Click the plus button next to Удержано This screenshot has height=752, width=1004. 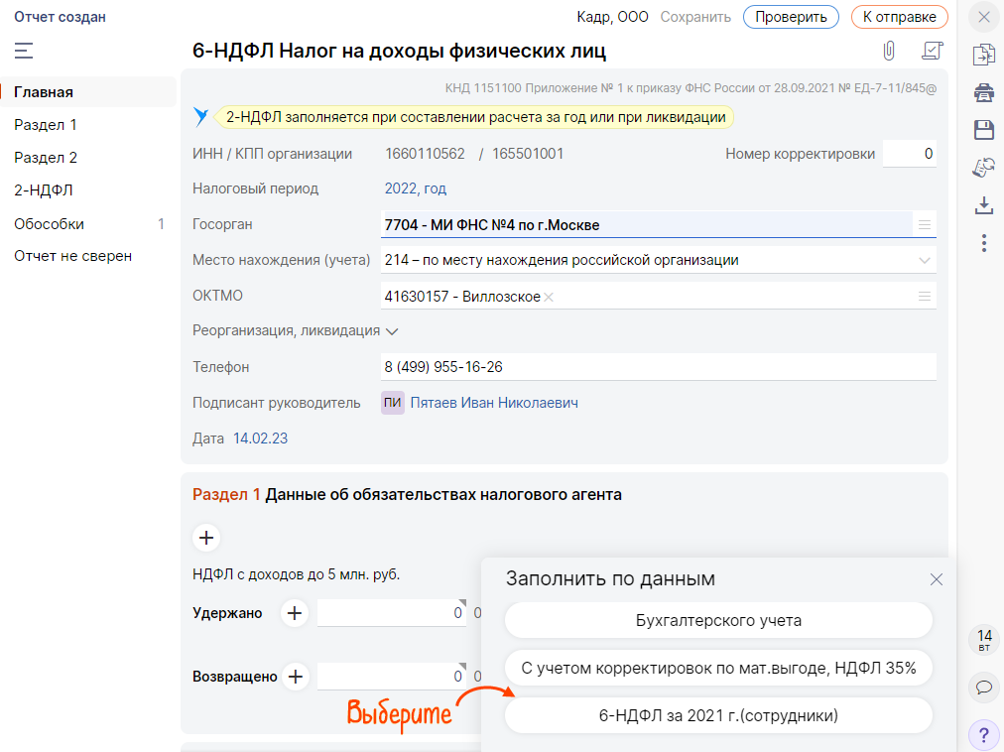pyautogui.click(x=294, y=613)
